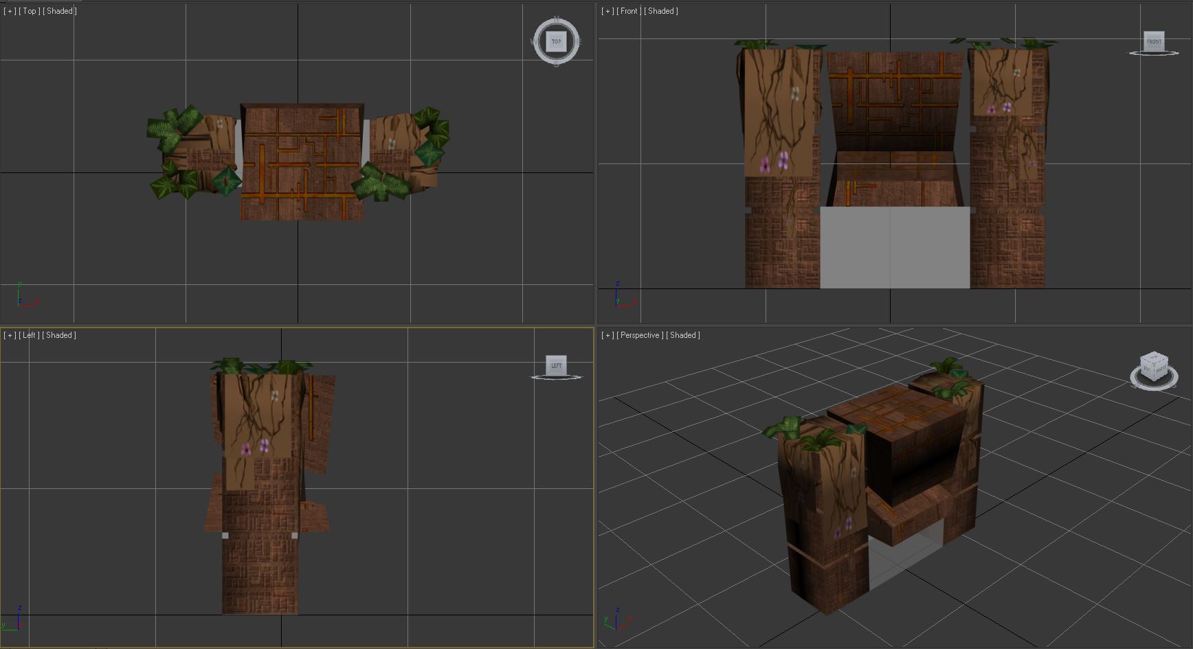Click the LEFT face of the ViewCube

(556, 365)
